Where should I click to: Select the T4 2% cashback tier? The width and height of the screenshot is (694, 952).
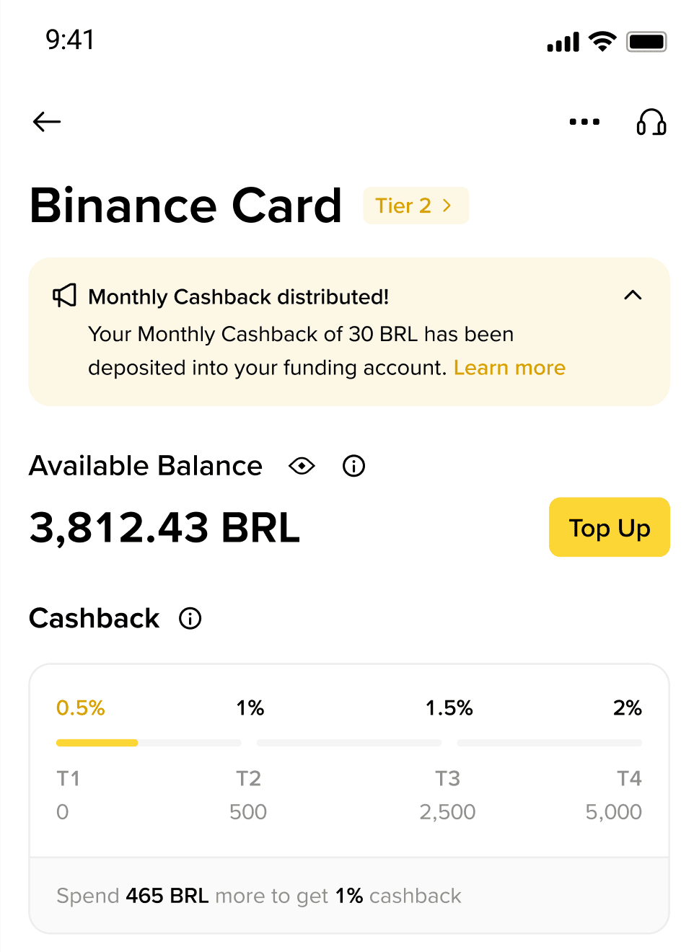click(627, 708)
